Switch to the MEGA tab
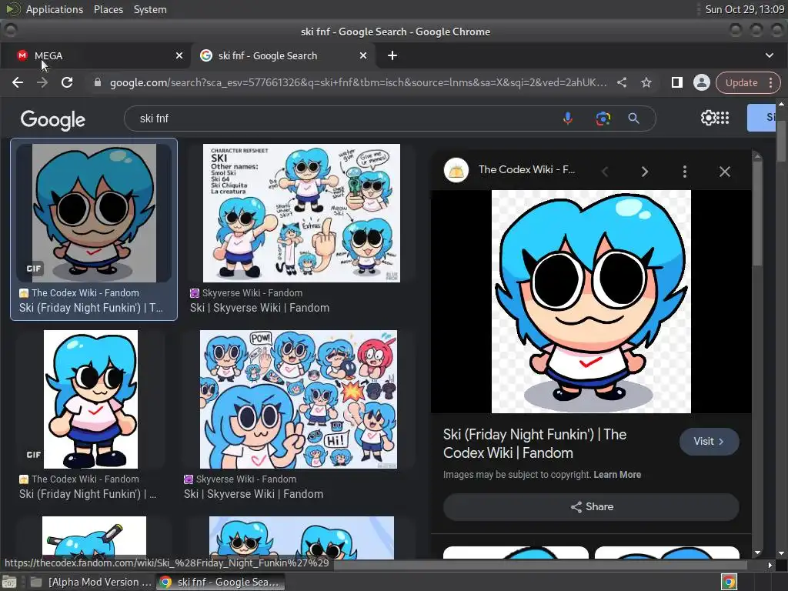 click(95, 55)
